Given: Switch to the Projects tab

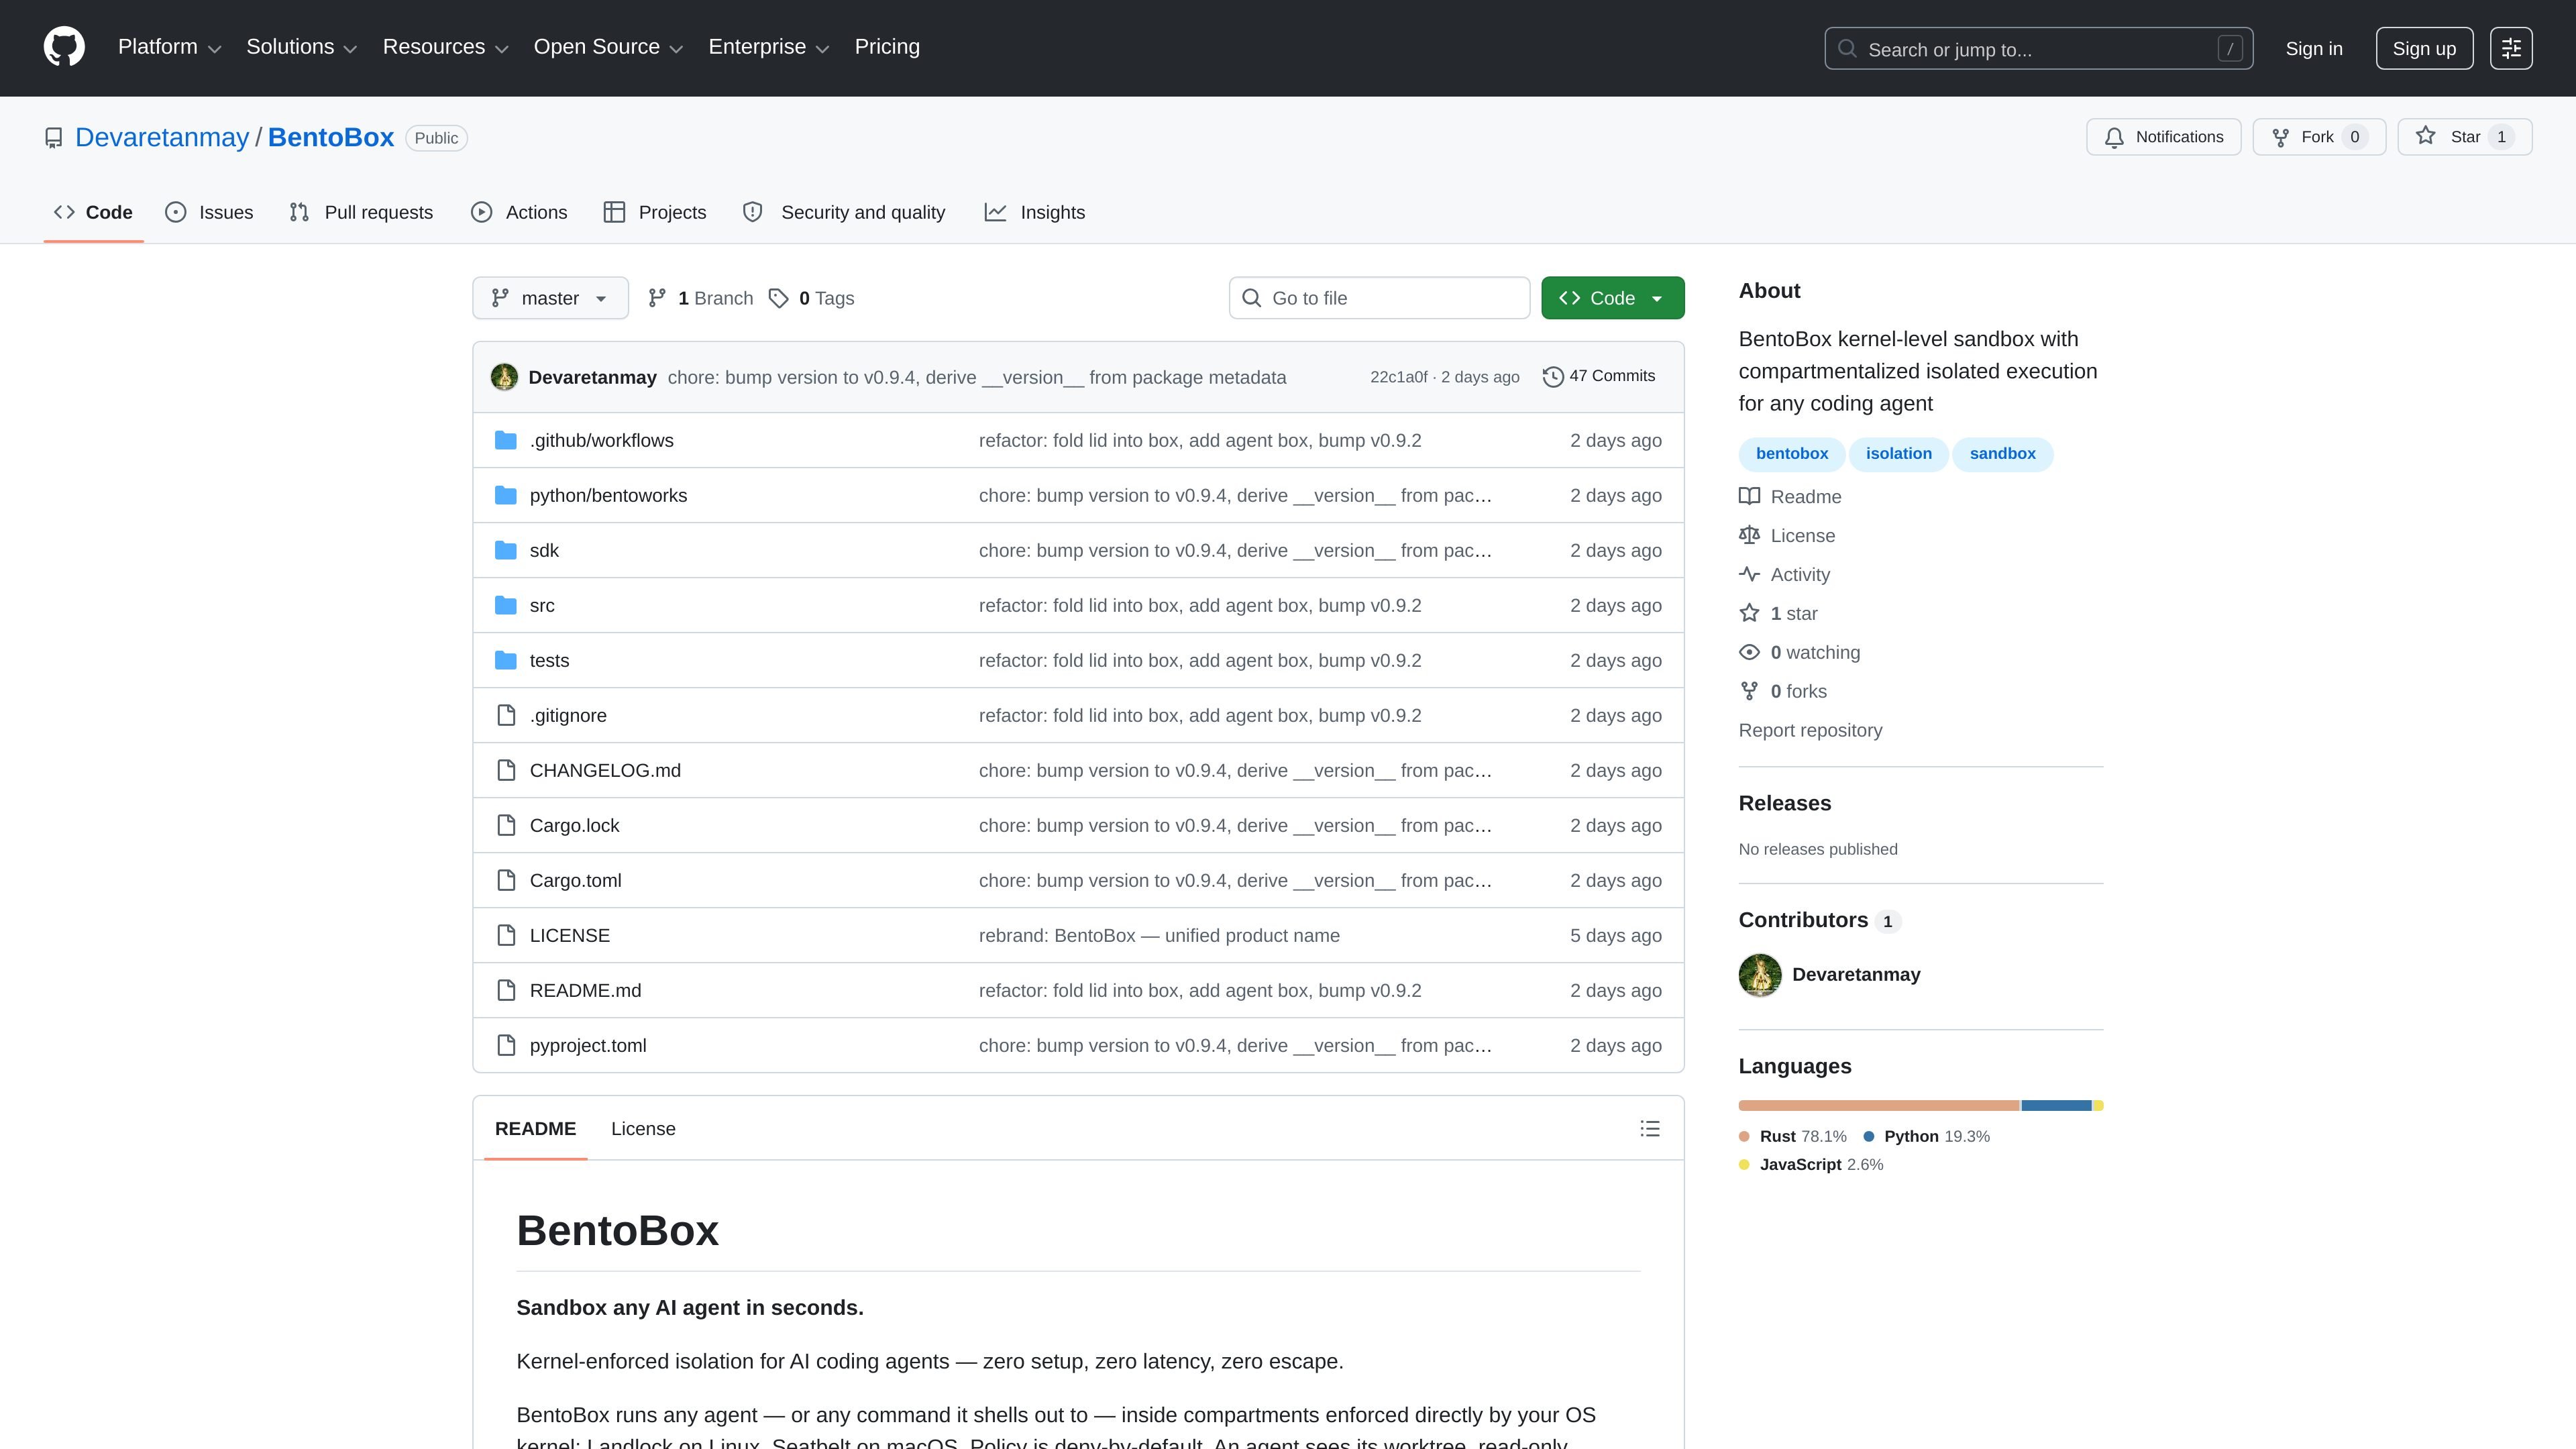Looking at the screenshot, I should click(x=655, y=212).
